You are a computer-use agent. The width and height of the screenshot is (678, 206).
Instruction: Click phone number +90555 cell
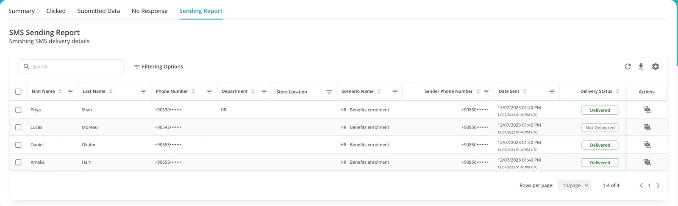168,162
